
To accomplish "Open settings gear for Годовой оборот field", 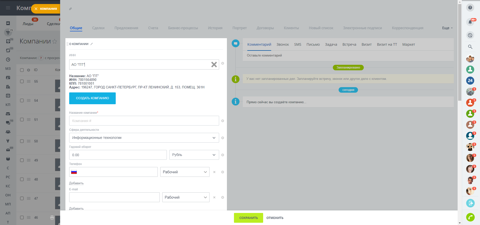I will (223, 155).
